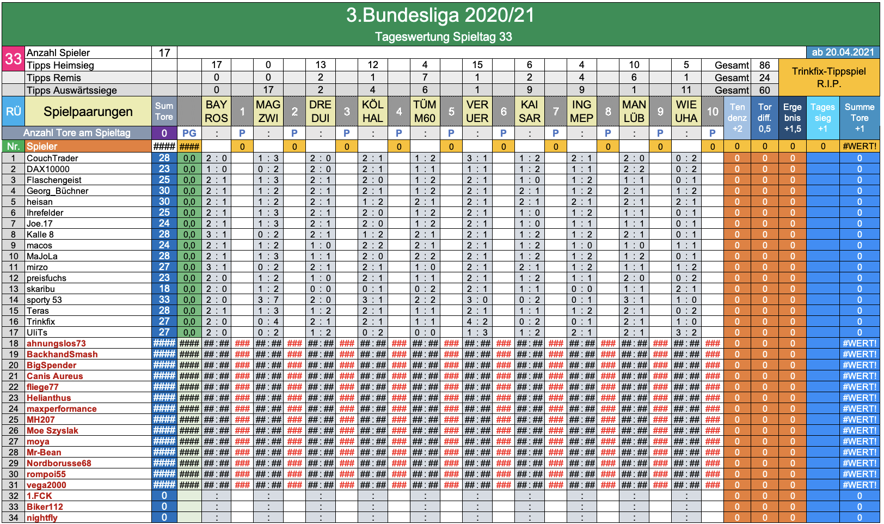Click the green 'Nr.' header cell

click(x=13, y=146)
